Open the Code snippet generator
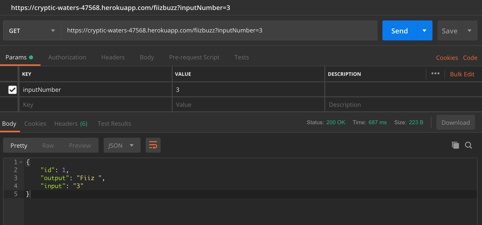Image resolution: width=482 pixels, height=225 pixels. tap(470, 57)
